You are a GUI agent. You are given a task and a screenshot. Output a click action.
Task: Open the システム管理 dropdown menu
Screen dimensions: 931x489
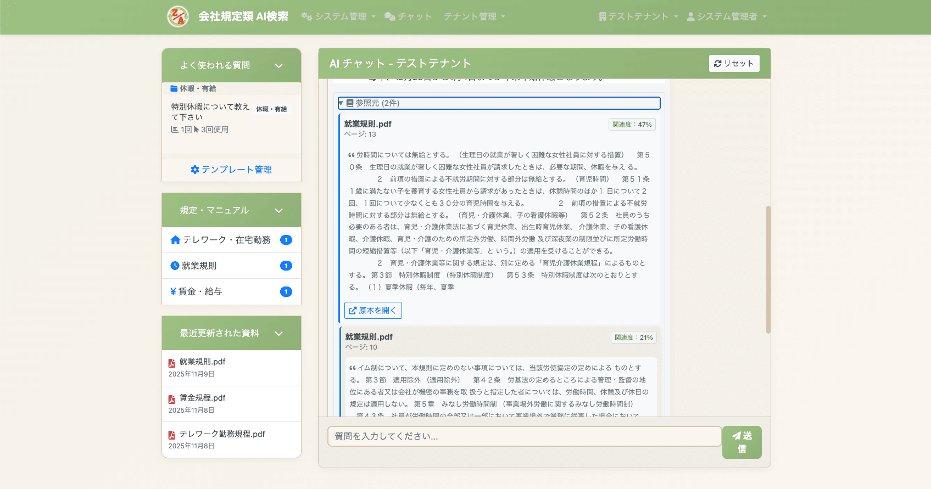pyautogui.click(x=338, y=16)
